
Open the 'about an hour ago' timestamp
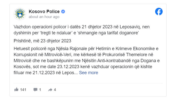point(44,17)
